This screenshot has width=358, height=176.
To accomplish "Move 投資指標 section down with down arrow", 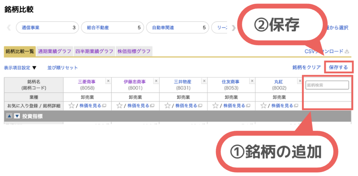I will point(17,116).
